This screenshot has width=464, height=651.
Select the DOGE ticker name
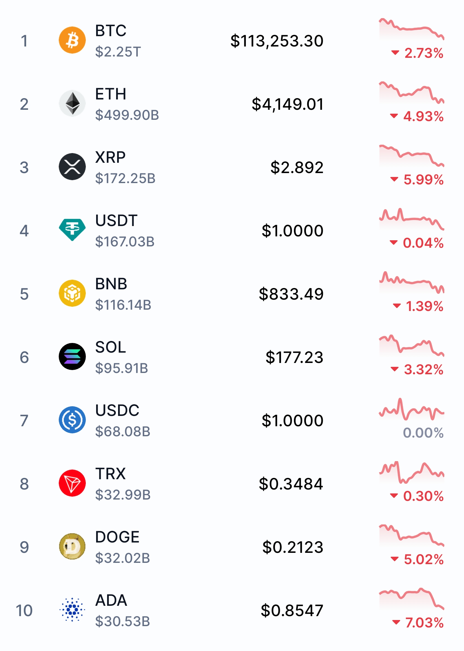(117, 537)
